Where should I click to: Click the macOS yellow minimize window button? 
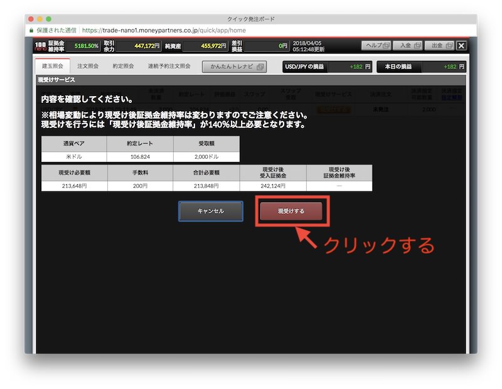tap(40, 19)
